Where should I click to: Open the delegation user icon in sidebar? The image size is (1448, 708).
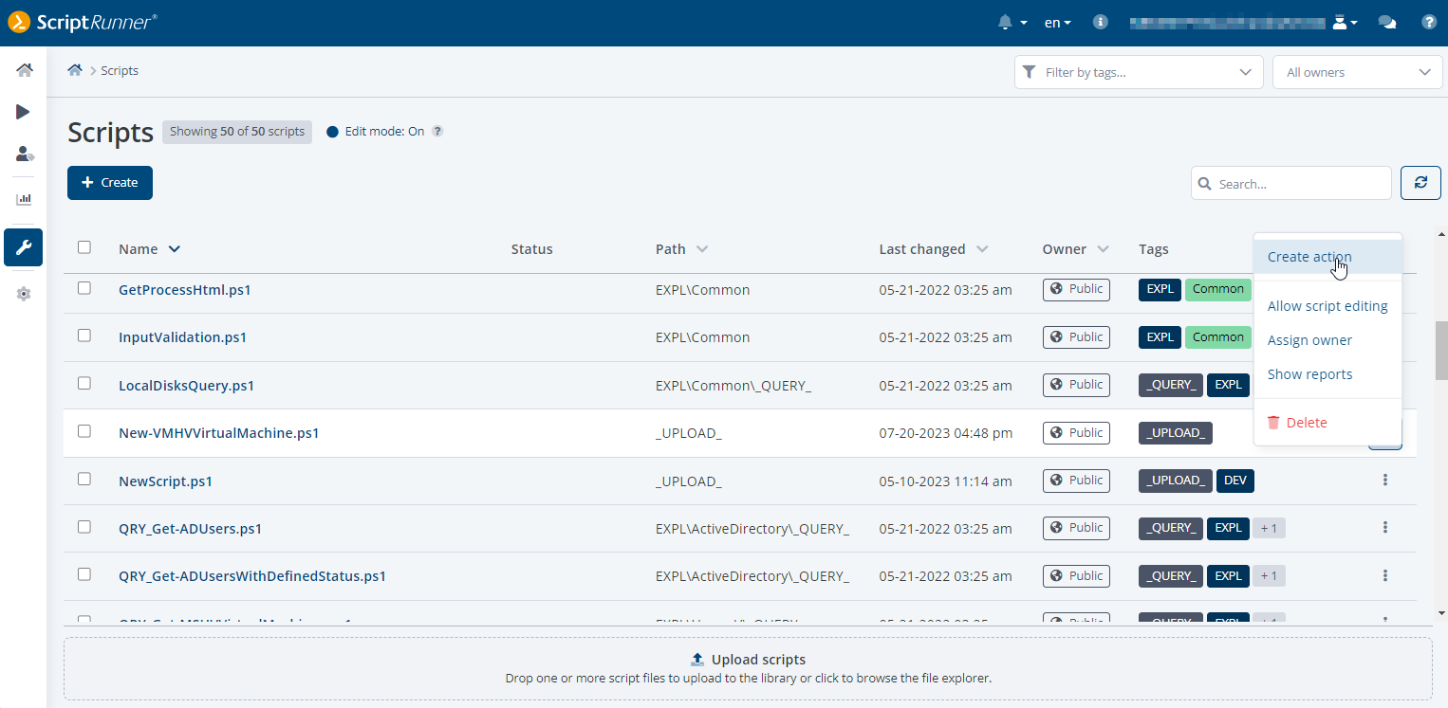25,154
